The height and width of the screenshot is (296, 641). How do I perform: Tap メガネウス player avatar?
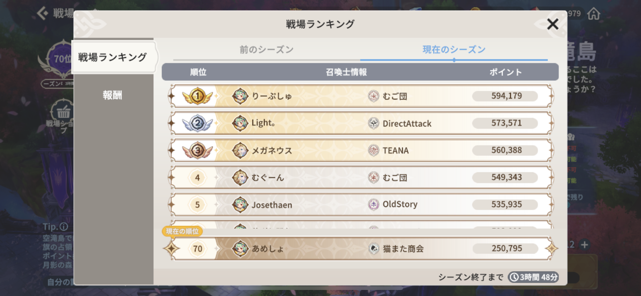pyautogui.click(x=240, y=150)
